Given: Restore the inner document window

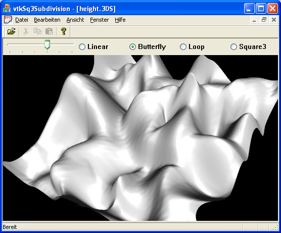Looking at the screenshot, I should point(264,20).
